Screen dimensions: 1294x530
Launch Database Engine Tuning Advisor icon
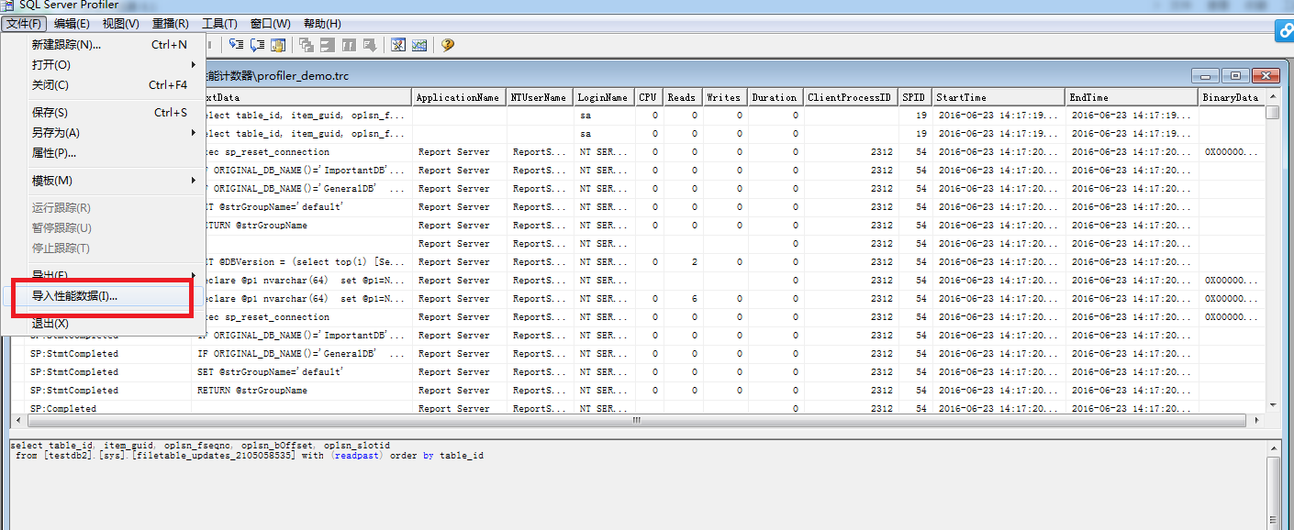click(398, 45)
